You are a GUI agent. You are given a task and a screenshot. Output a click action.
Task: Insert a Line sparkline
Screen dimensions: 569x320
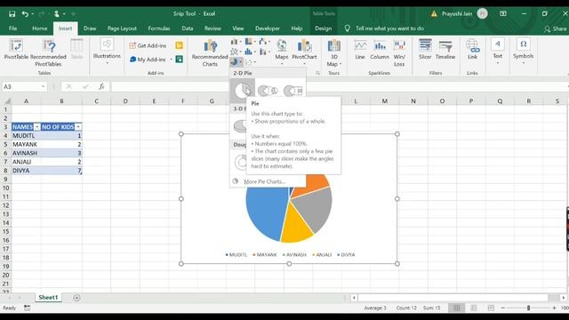(360, 50)
